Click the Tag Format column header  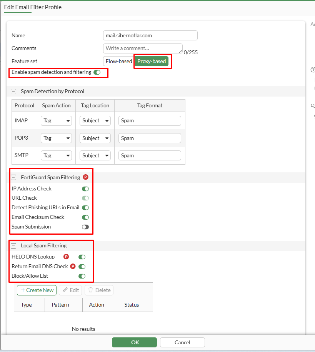pyautogui.click(x=150, y=105)
